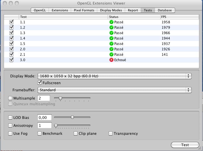
Task: Click the green passed icon for test 2.1
Action: tap(111, 54)
